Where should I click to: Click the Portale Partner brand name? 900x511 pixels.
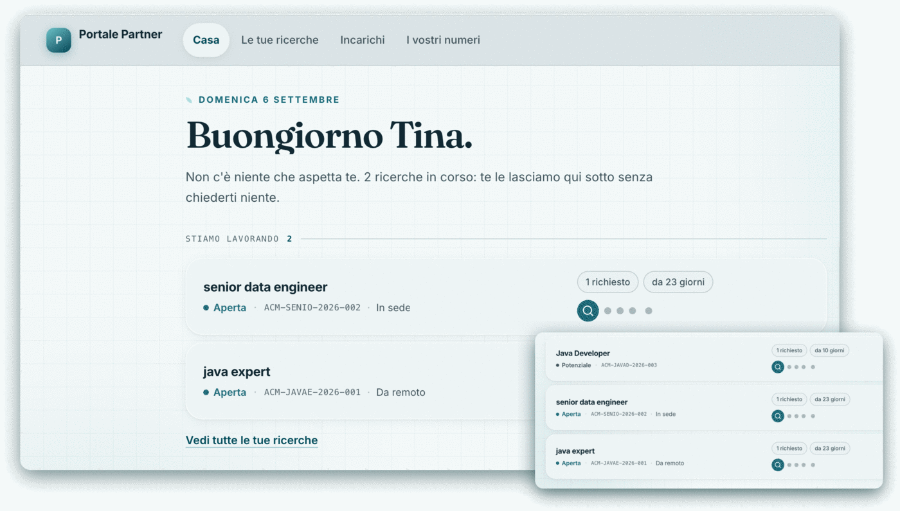120,34
